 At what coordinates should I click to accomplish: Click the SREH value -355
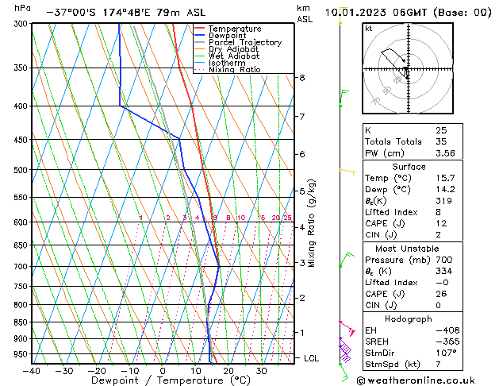(447, 342)
